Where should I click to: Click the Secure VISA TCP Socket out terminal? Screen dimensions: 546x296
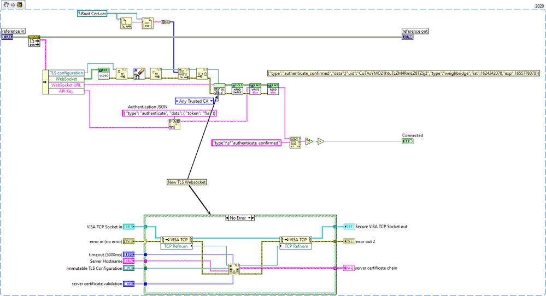pyautogui.click(x=349, y=227)
